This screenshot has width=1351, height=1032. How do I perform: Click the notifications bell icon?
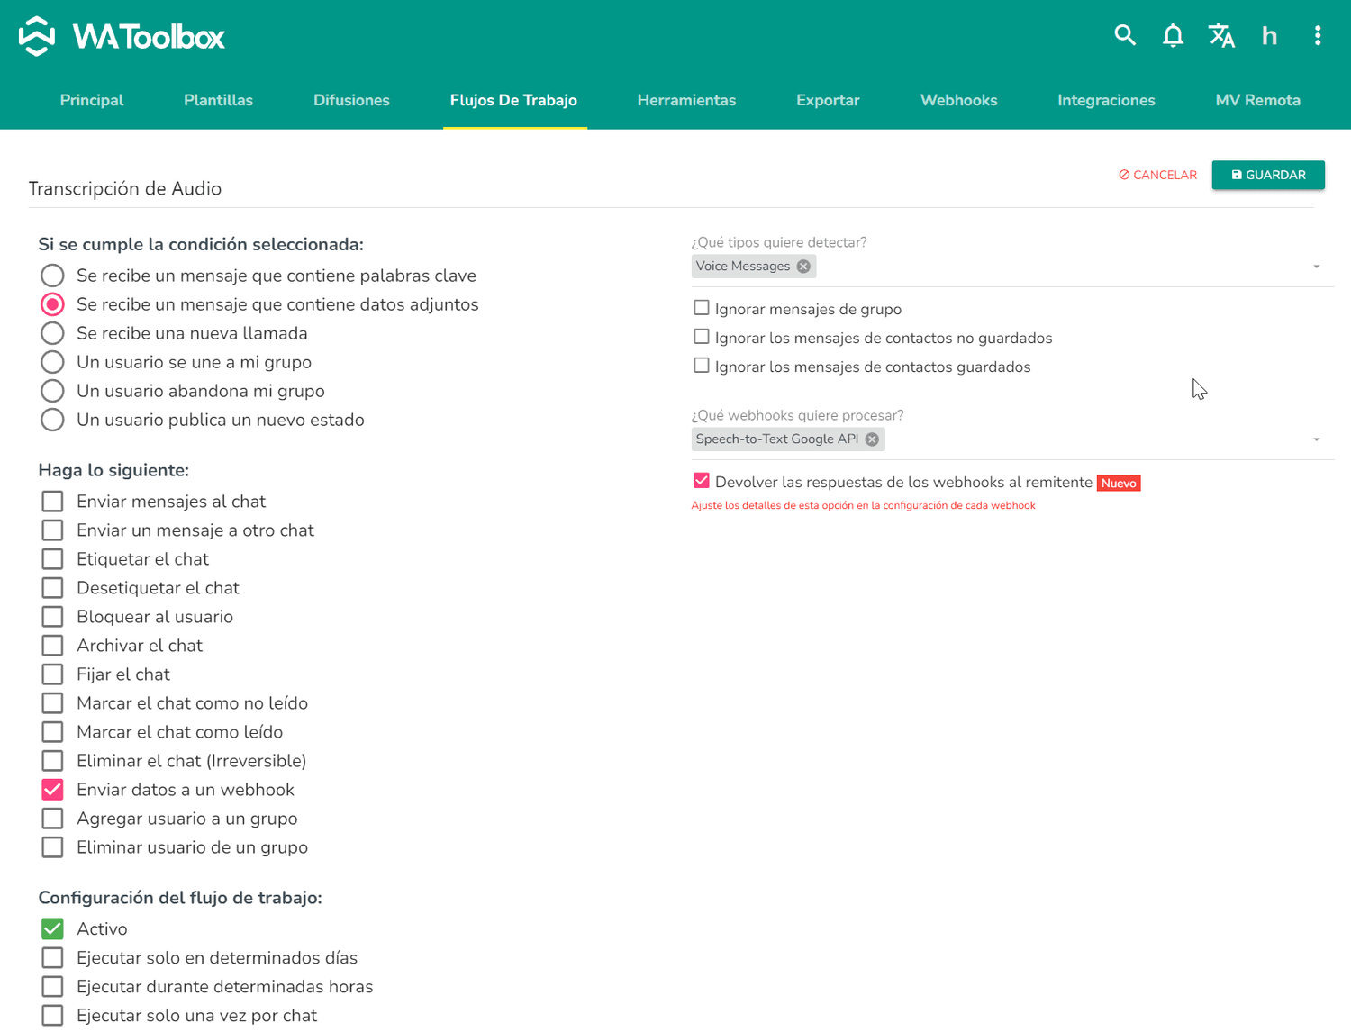click(1173, 35)
